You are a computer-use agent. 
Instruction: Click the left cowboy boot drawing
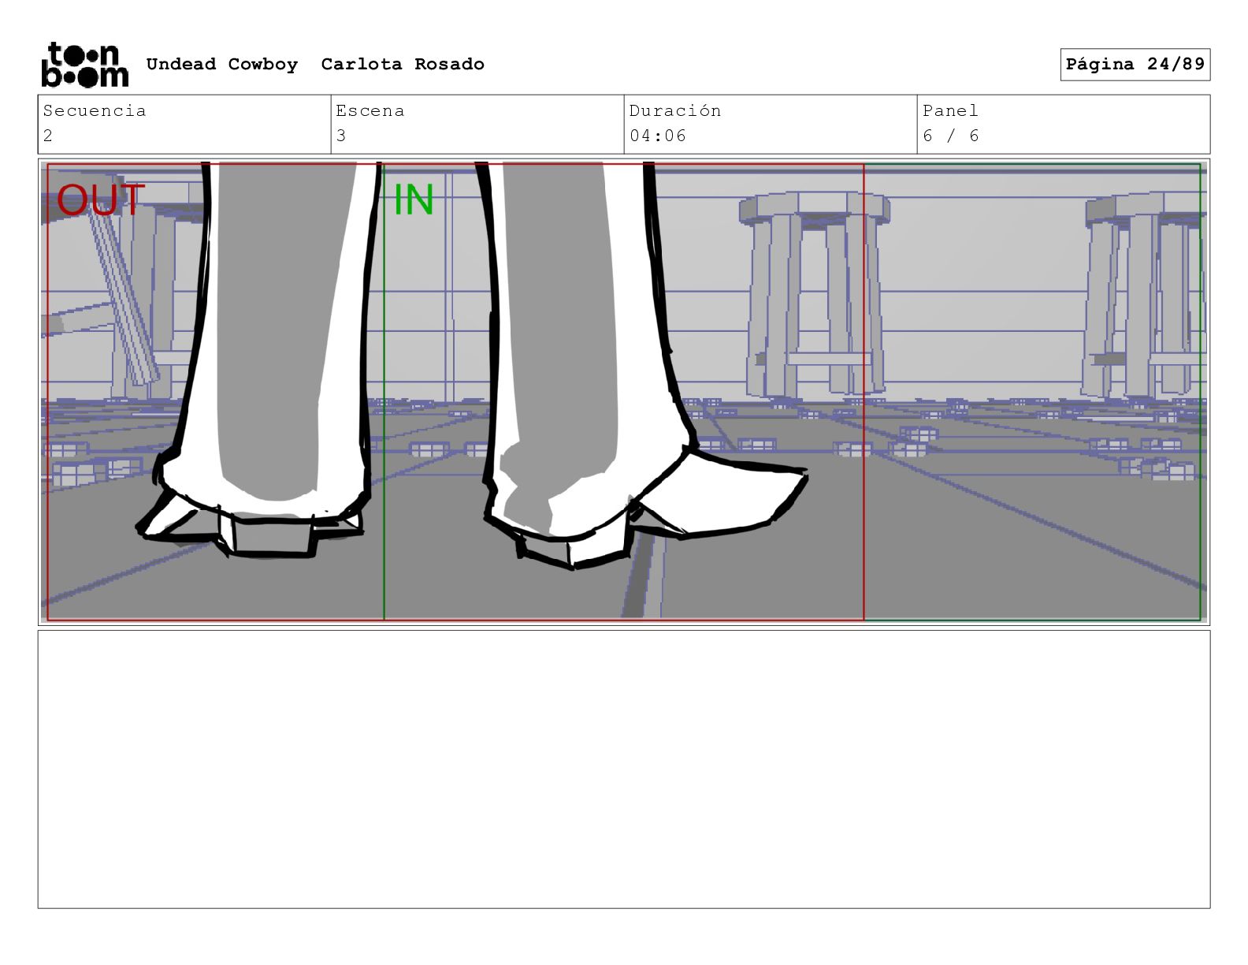[252, 505]
